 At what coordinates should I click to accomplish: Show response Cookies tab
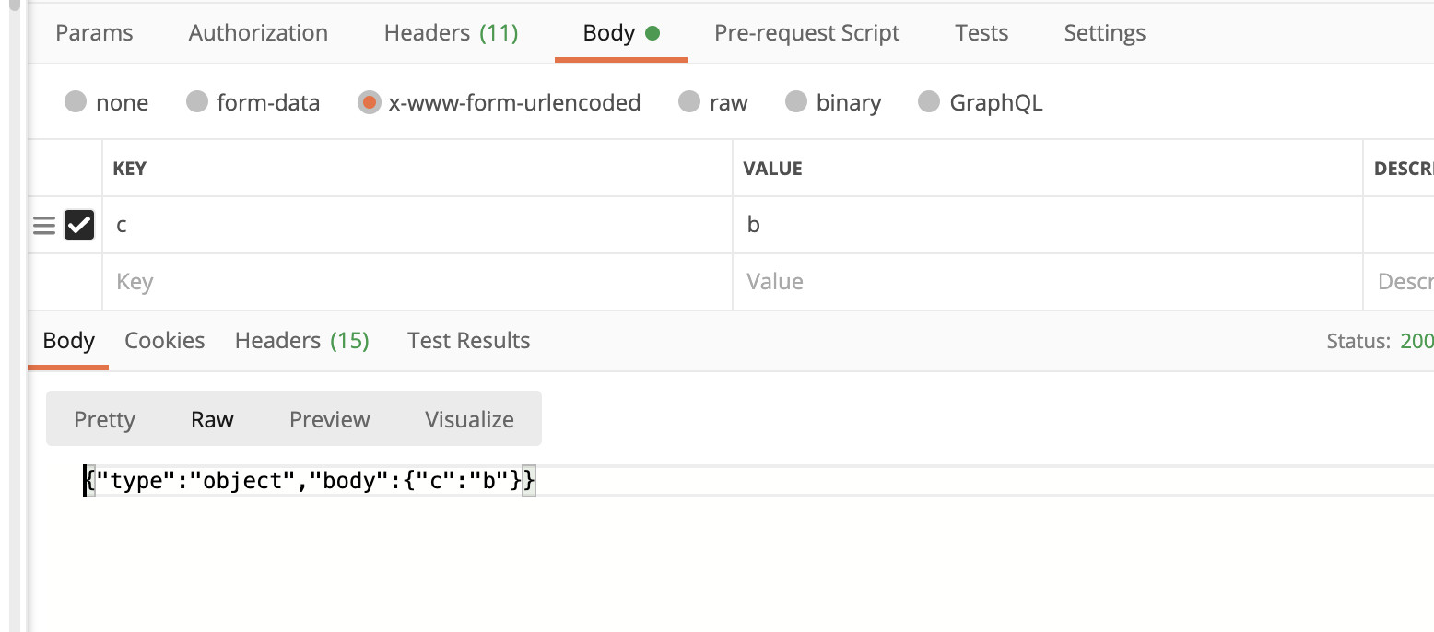point(165,341)
